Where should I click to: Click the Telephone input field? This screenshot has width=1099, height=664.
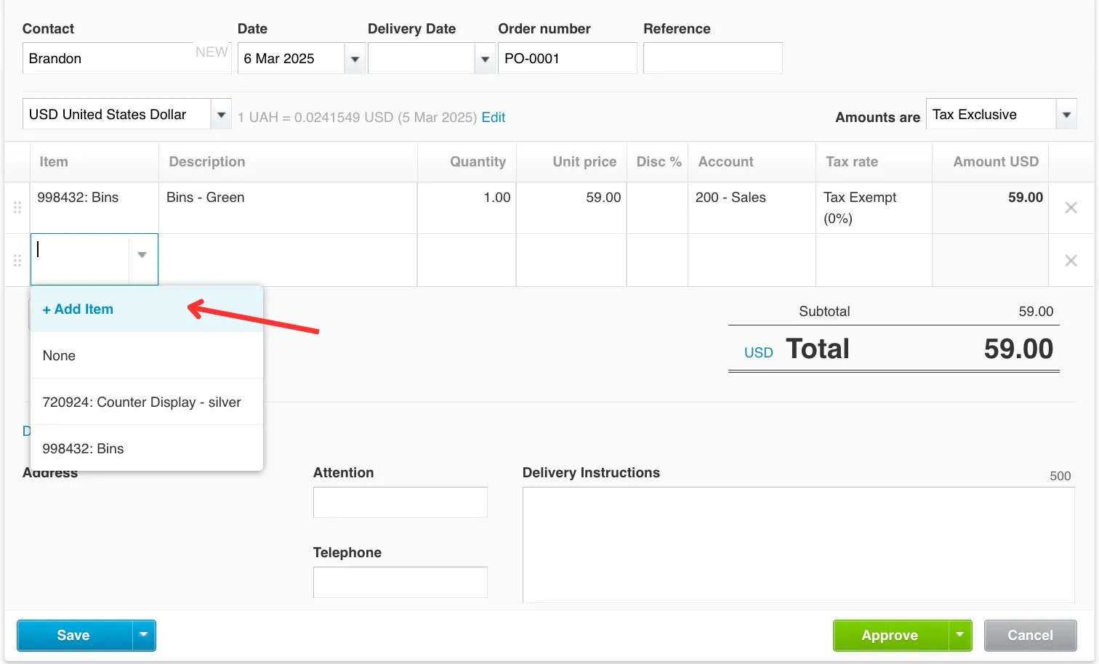point(400,582)
